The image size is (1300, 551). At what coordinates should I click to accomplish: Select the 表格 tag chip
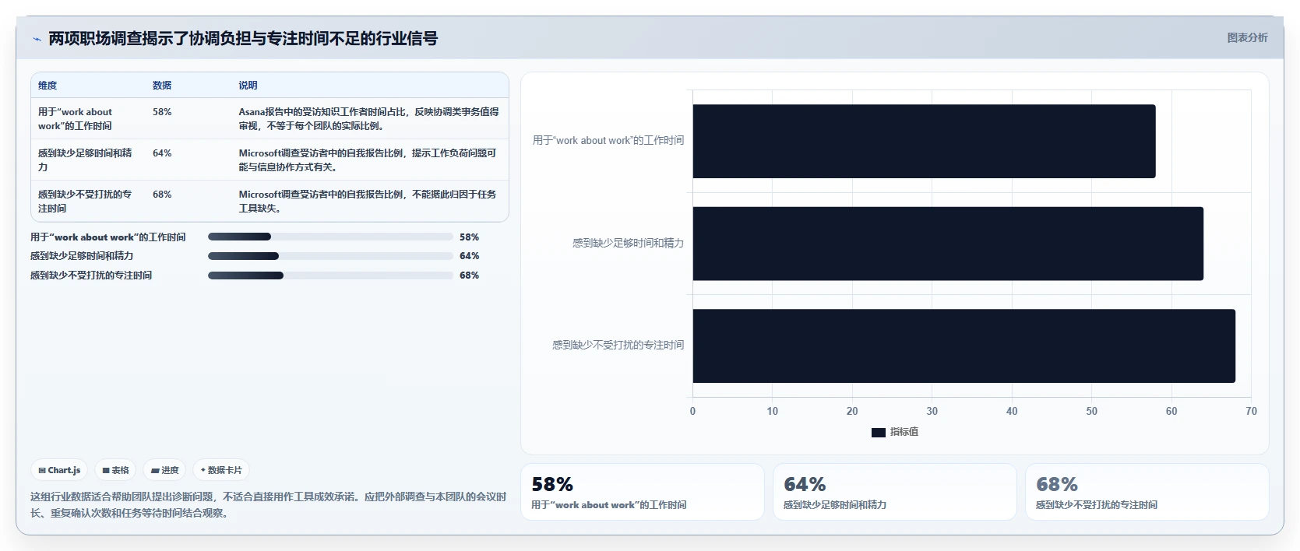(115, 470)
